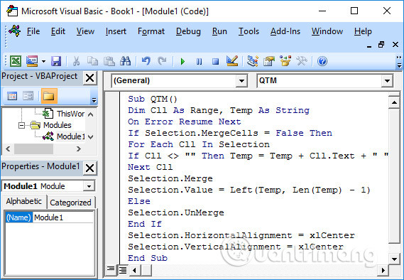Open Insert UserForm dropdown arrow

click(x=43, y=61)
